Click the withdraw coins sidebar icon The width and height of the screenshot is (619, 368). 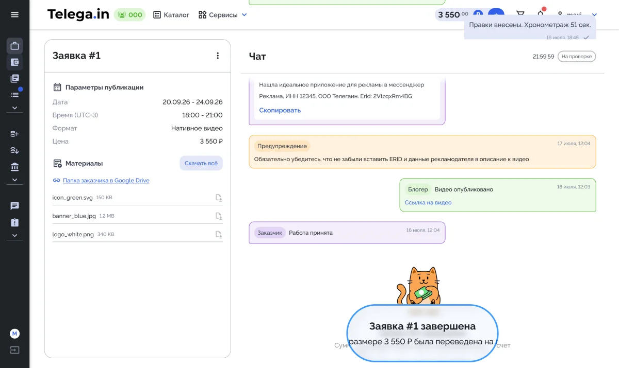coord(14,150)
